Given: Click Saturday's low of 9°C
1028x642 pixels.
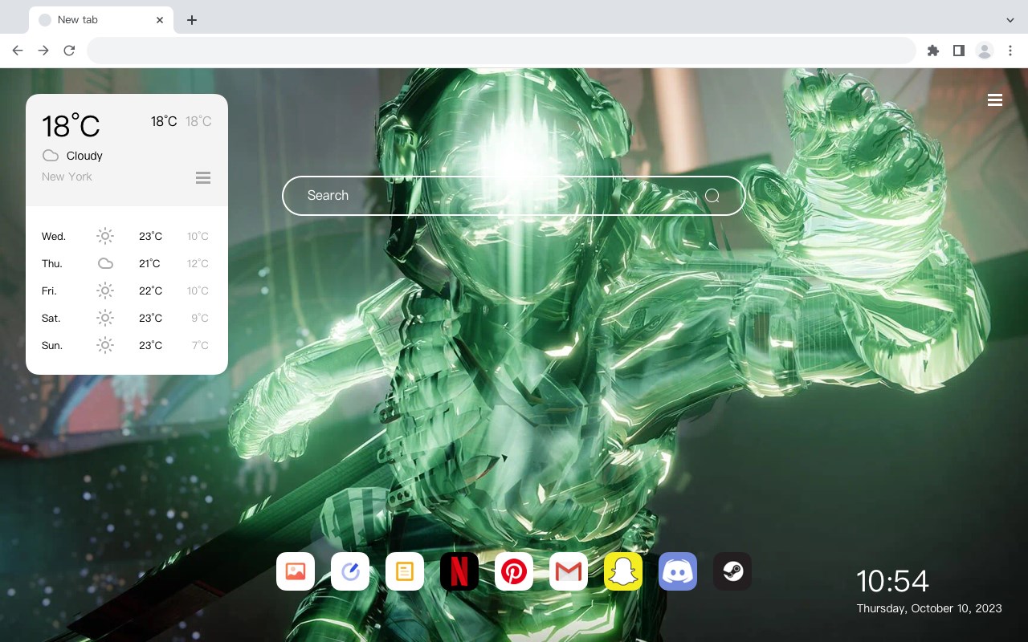Looking at the screenshot, I should click(x=200, y=318).
